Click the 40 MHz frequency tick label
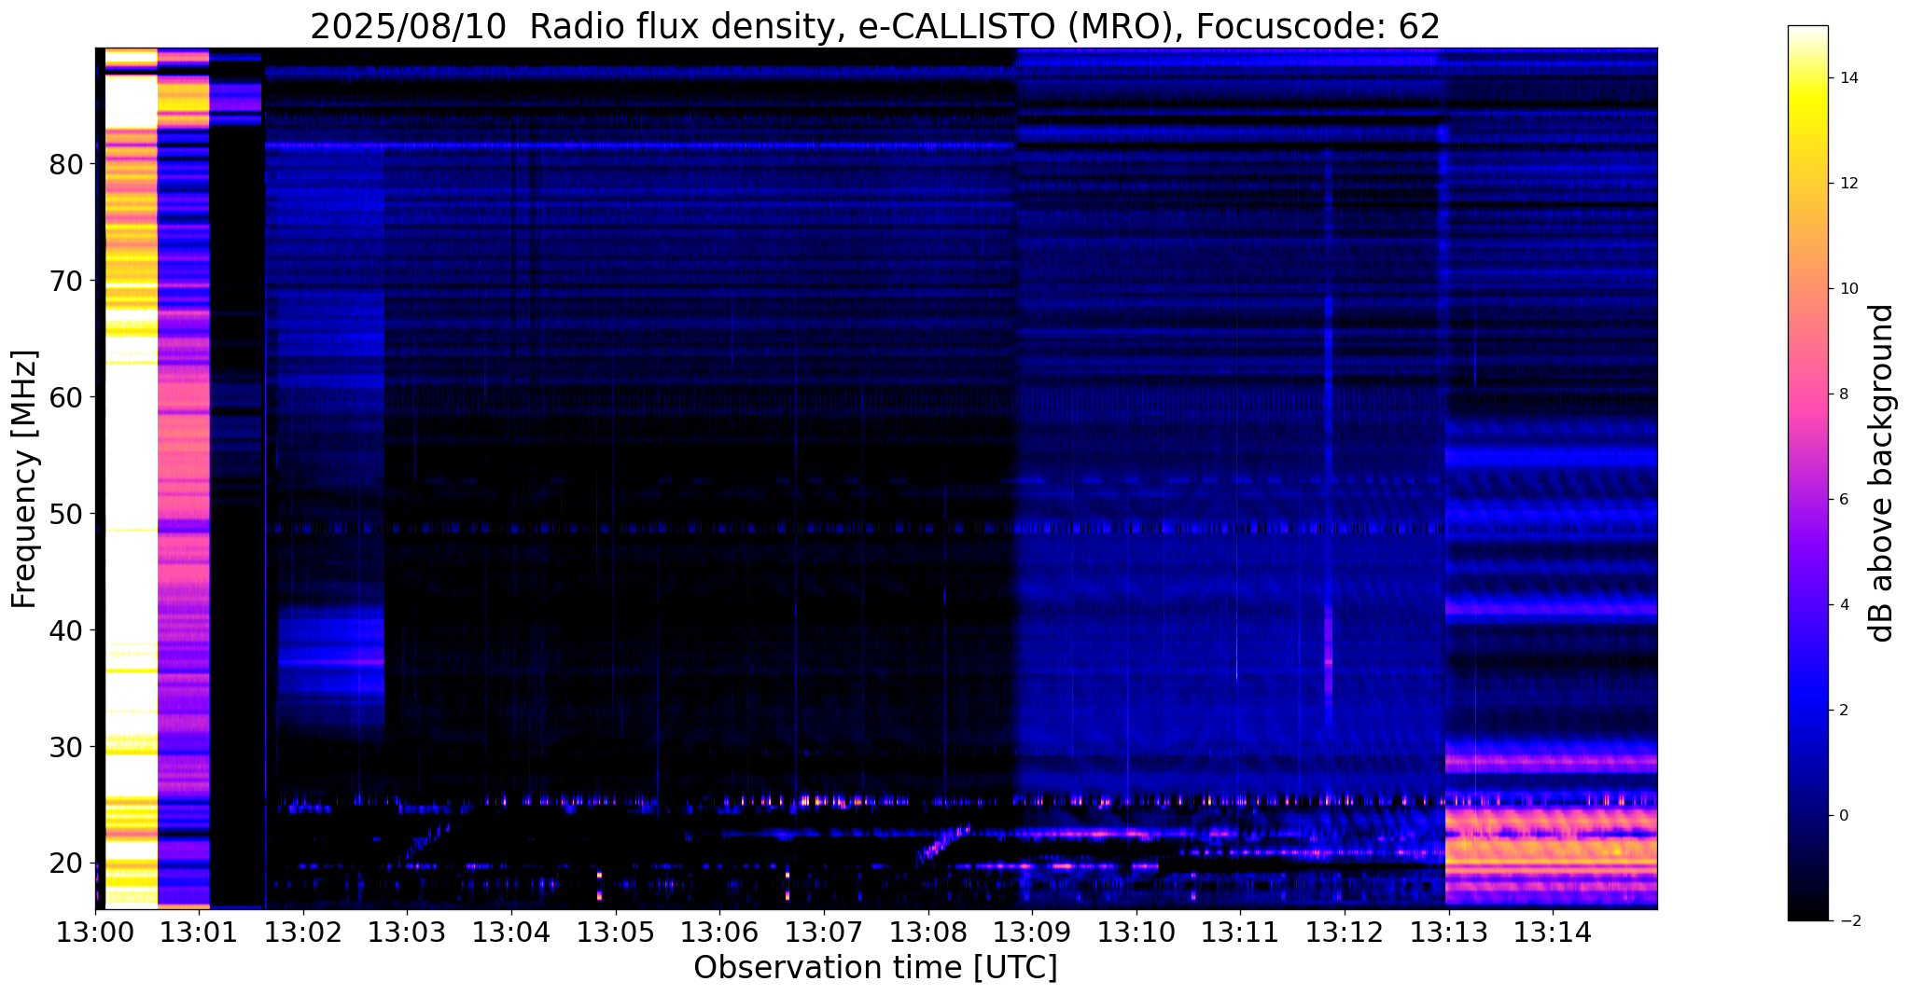Screen dimensions: 1910x995 click(x=66, y=630)
